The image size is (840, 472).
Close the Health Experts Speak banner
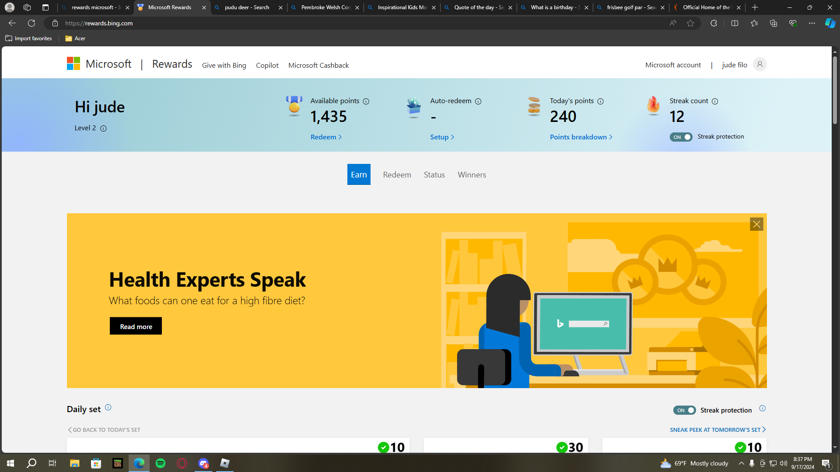click(756, 224)
